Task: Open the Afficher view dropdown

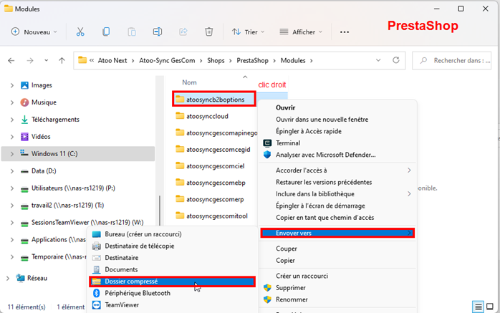Action: pos(301,32)
